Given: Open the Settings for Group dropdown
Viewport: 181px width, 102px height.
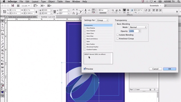Looking at the screenshot, I should 102,20.
